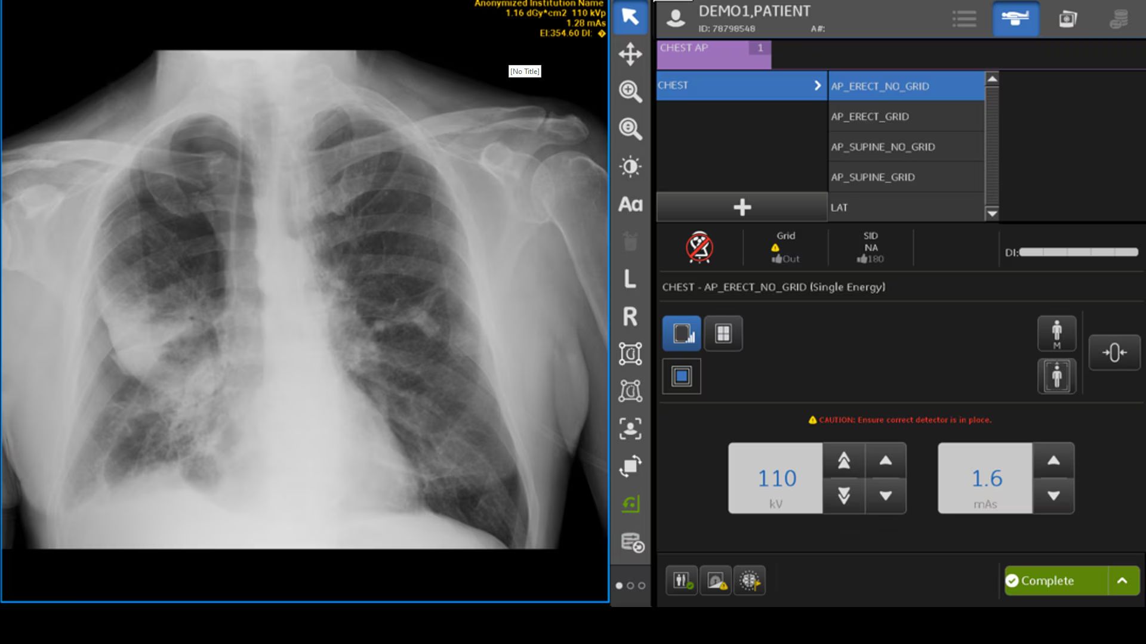Viewport: 1146px width, 644px height.
Task: Click the zoom in magnifier icon
Action: 630,91
